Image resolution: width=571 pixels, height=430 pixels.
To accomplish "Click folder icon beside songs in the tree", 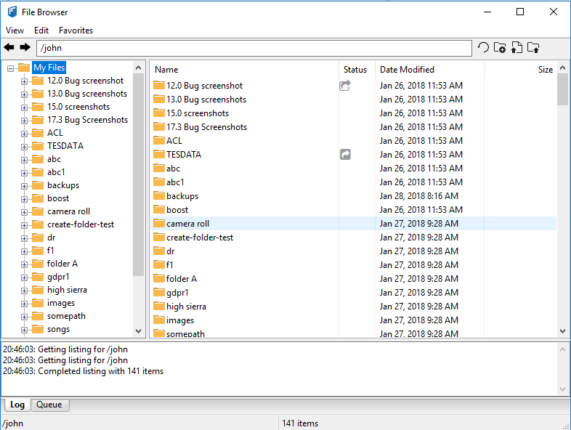I will coord(38,329).
